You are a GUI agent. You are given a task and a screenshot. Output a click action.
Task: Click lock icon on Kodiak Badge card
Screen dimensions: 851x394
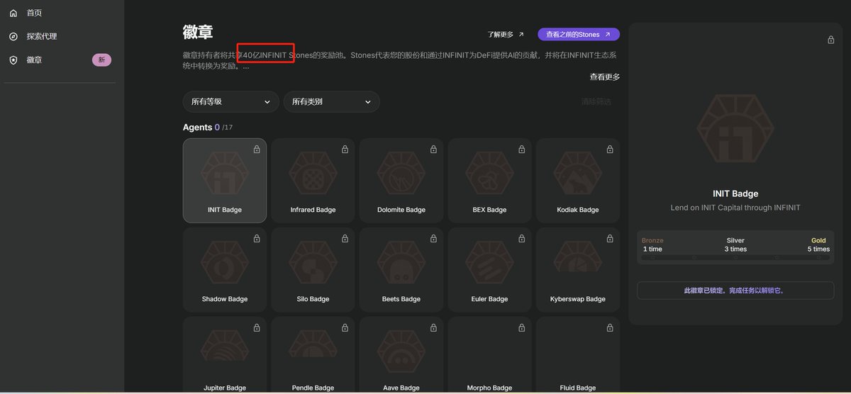pos(610,149)
